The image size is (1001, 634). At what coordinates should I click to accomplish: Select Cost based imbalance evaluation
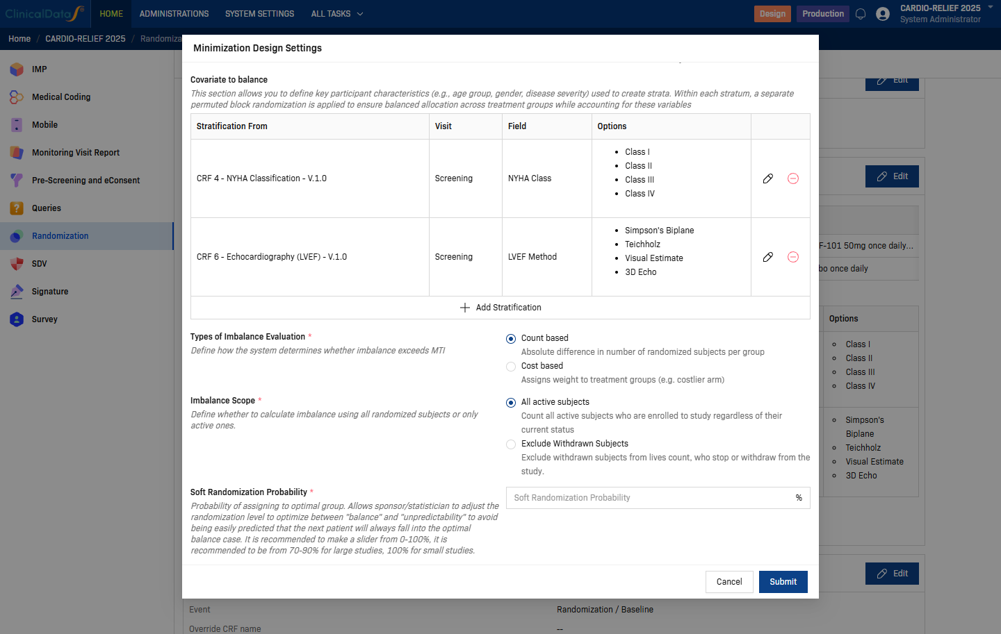(x=511, y=367)
